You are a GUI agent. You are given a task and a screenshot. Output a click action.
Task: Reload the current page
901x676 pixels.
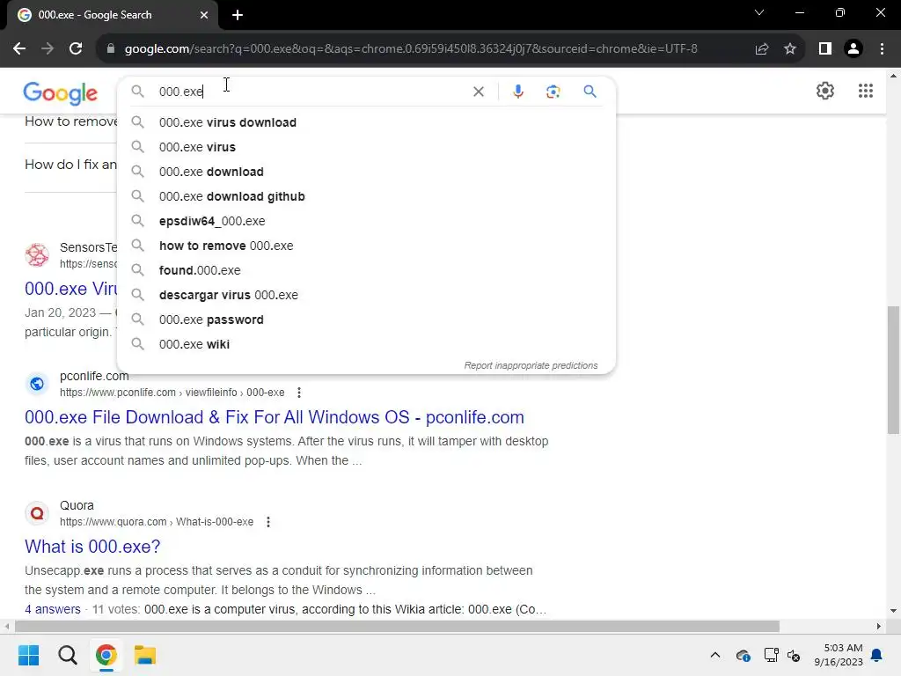(x=76, y=49)
